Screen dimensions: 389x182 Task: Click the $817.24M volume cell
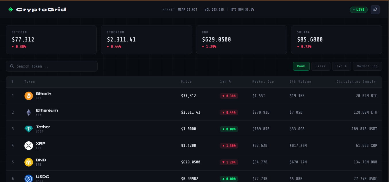coord(298,146)
